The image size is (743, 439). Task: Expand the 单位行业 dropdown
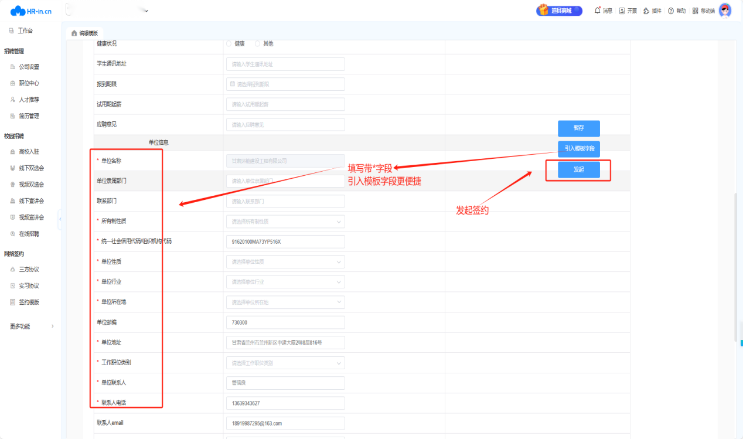[x=285, y=282]
